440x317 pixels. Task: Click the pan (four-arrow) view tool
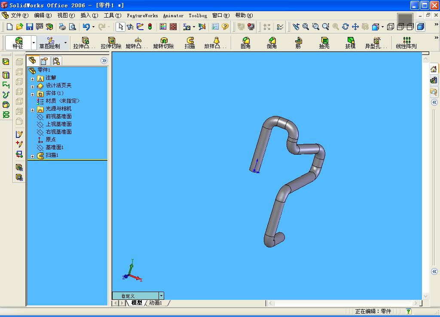[355, 27]
